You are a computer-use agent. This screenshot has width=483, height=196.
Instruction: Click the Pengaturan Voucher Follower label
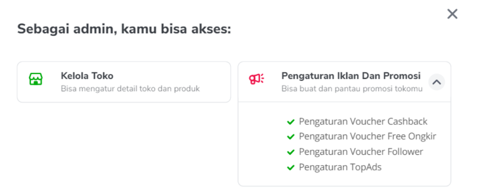361,152
